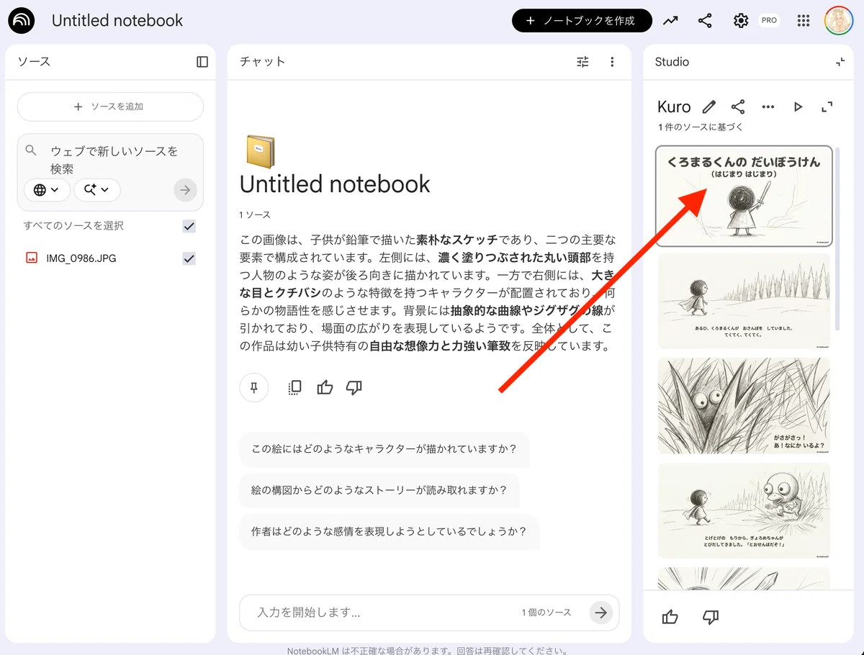Click the 1 件のソースに基づく label
Screen dimensions: 864x655
tap(700, 127)
